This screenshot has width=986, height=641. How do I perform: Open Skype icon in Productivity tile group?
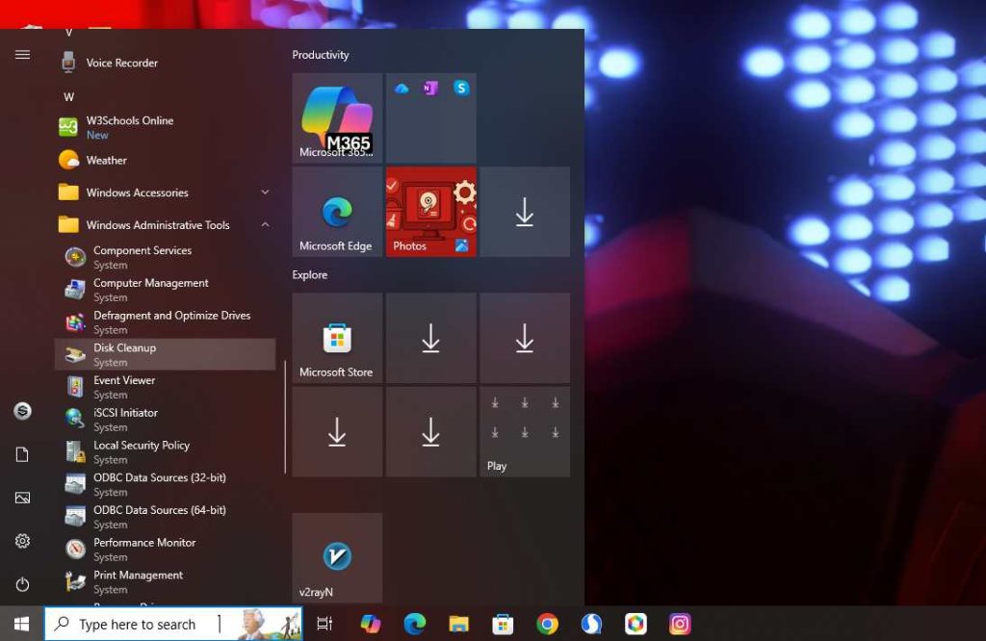[461, 88]
